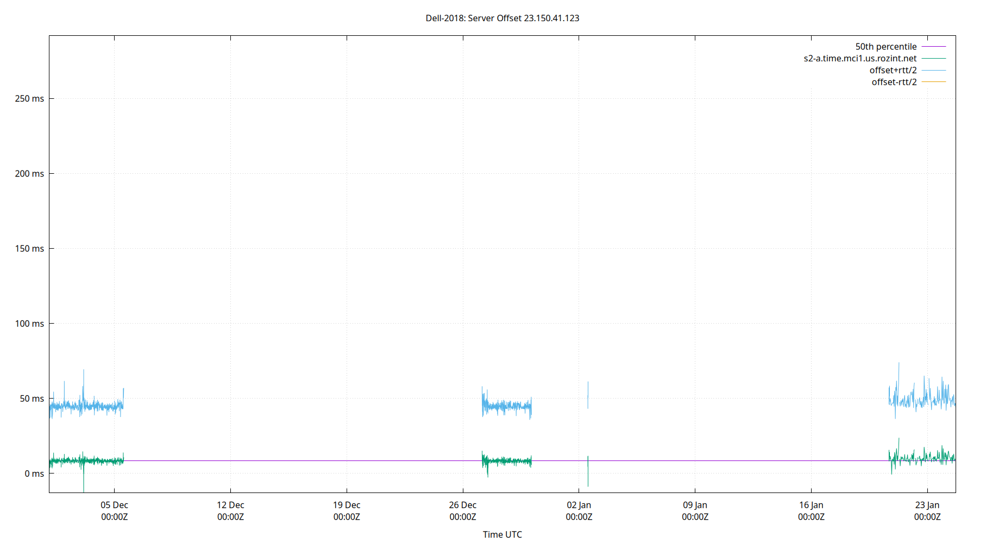Screen dimensions: 1005x543
Task: Click the 50th percentile legend line sample
Action: [x=934, y=47]
